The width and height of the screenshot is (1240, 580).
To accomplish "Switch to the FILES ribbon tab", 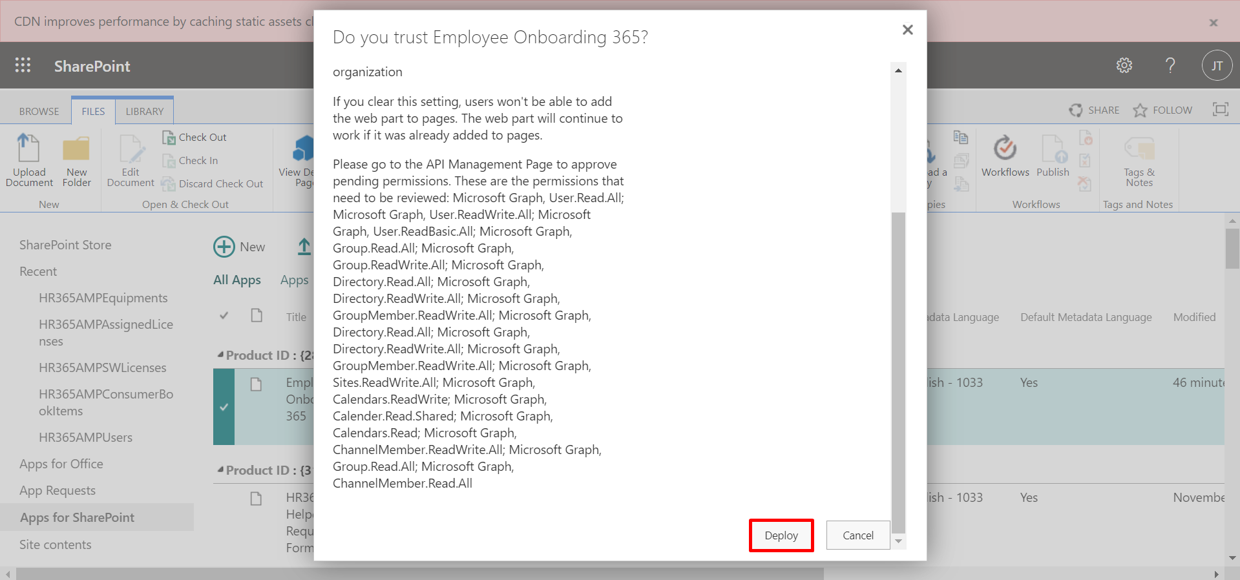I will coord(93,111).
